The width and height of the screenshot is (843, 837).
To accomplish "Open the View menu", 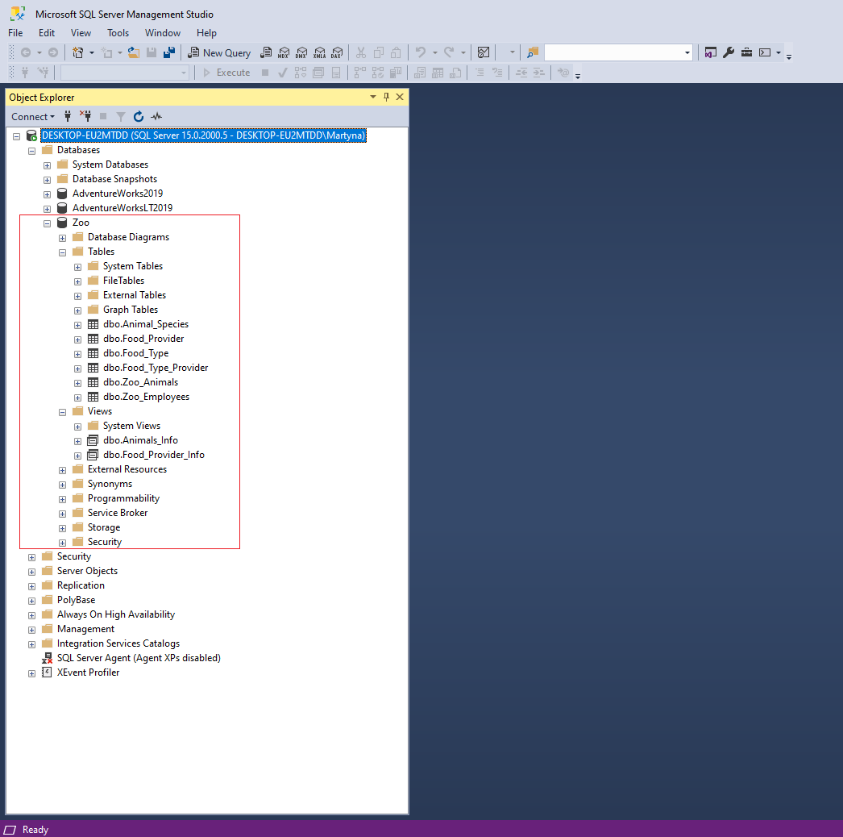I will pyautogui.click(x=81, y=33).
